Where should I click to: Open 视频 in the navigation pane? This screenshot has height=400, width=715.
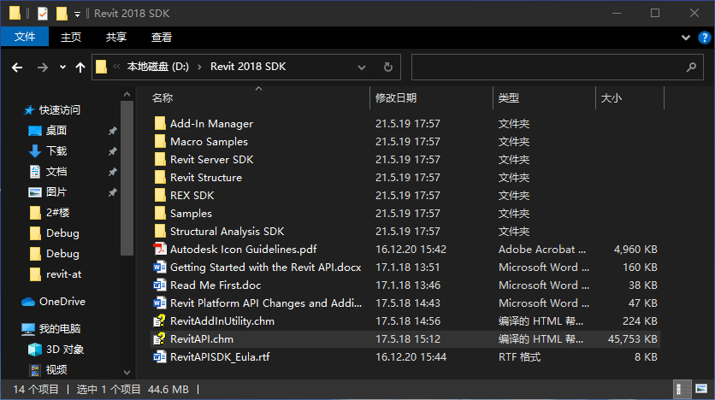coord(56,369)
